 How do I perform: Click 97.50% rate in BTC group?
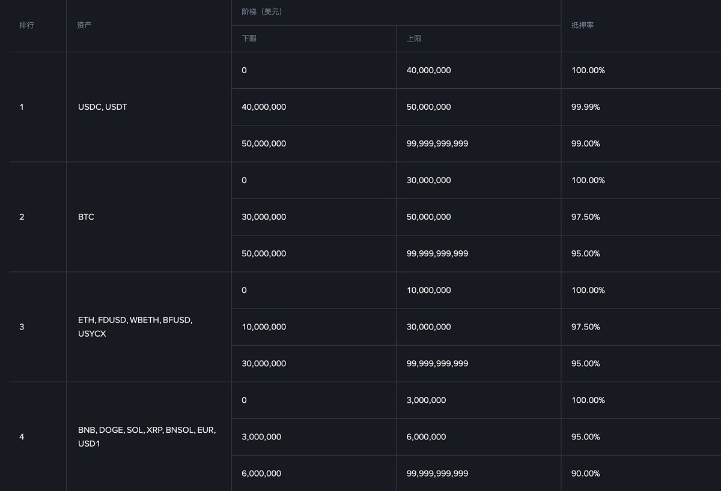[586, 217]
